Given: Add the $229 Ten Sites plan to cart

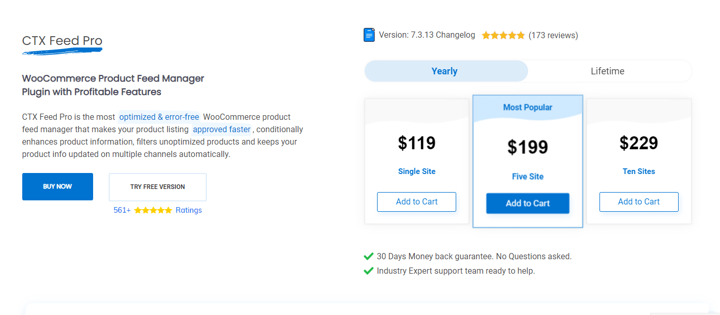Looking at the screenshot, I should (639, 202).
